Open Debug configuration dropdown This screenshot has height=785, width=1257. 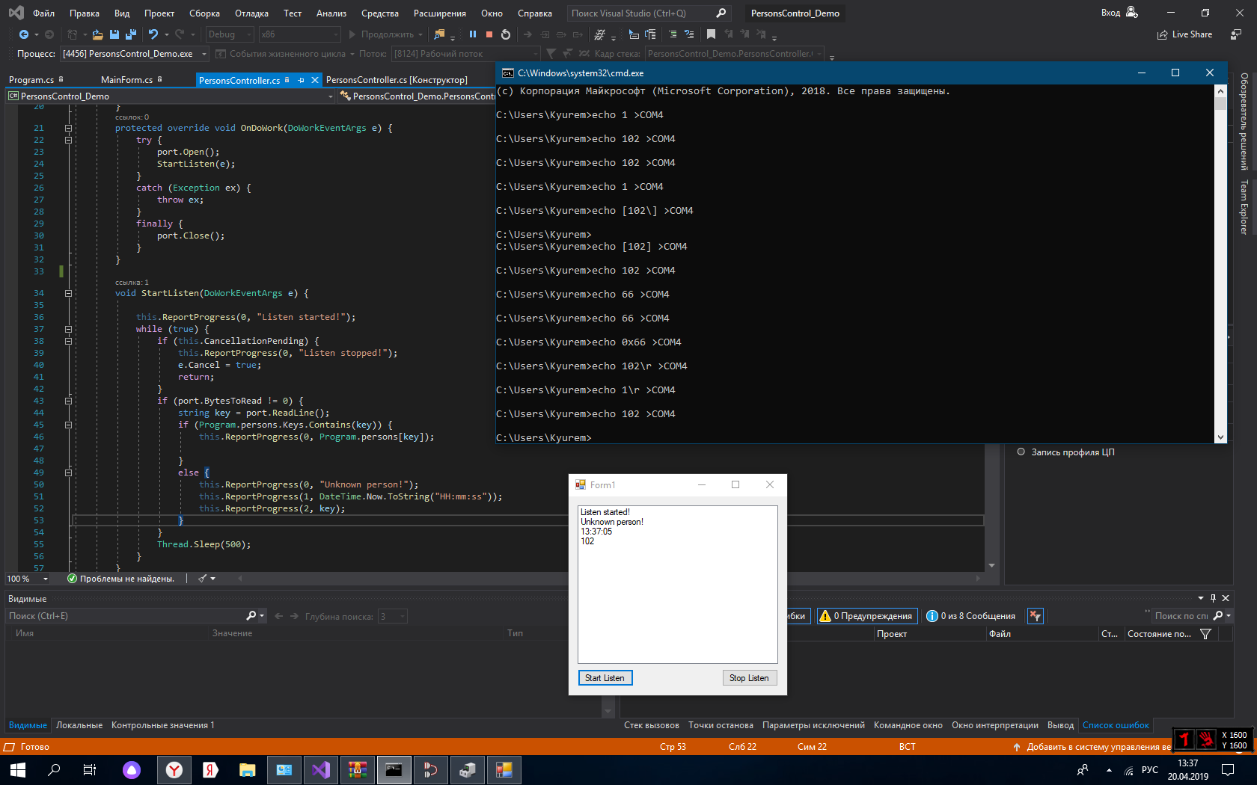click(x=230, y=34)
